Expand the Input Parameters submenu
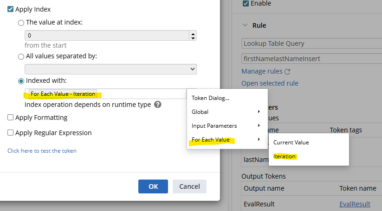Screen dimensions: 382x211 pyautogui.click(x=227, y=126)
